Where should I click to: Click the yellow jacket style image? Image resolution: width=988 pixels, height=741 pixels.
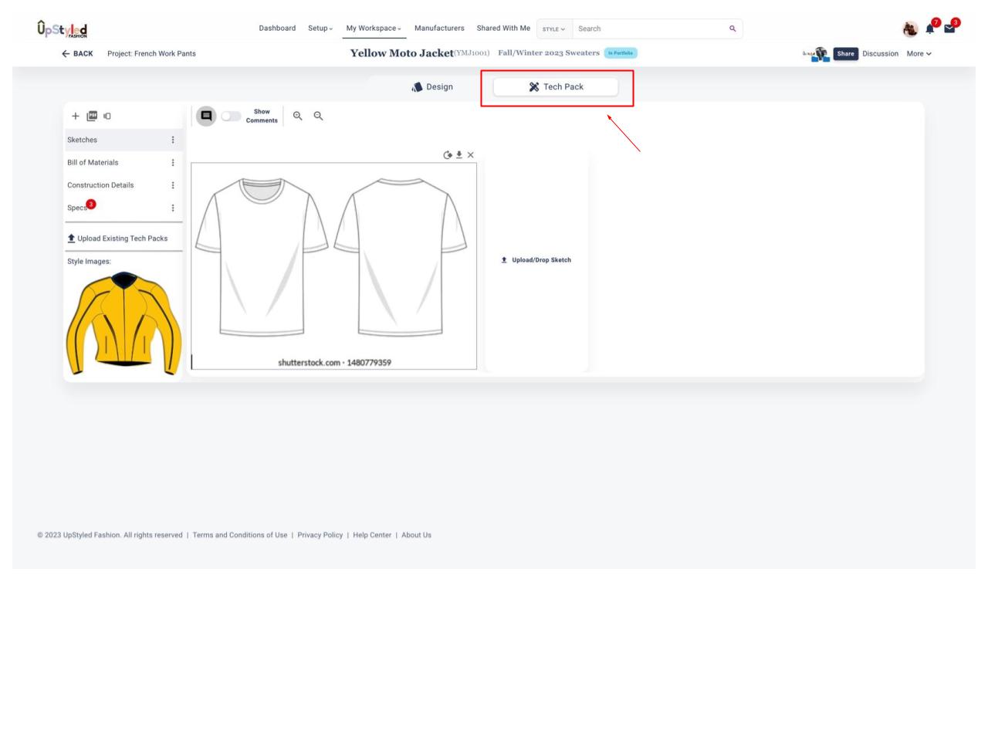point(123,324)
